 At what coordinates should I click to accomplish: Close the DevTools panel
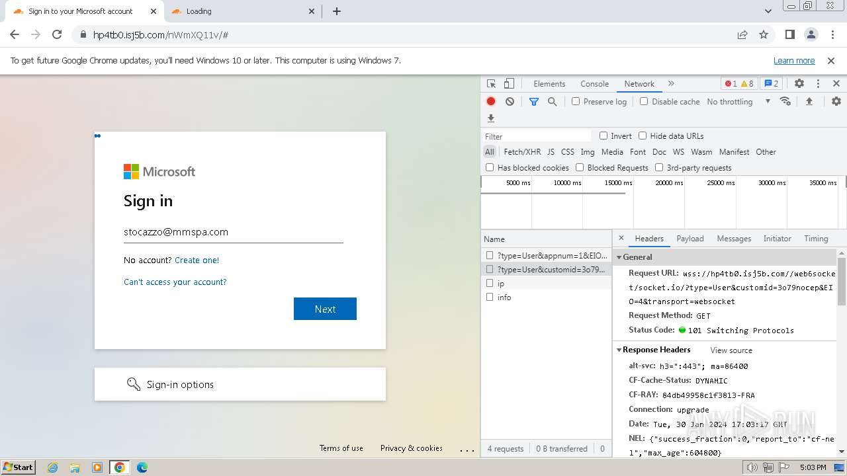836,84
